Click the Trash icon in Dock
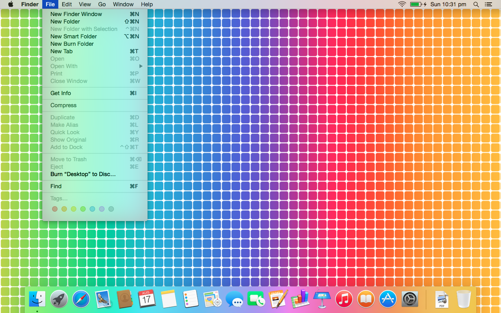The height and width of the screenshot is (313, 501). click(464, 300)
